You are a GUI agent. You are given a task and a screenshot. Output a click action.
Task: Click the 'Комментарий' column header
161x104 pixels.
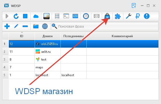(x=123, y=36)
